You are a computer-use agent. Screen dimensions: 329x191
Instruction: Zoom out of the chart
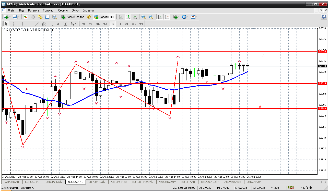(x=151, y=17)
